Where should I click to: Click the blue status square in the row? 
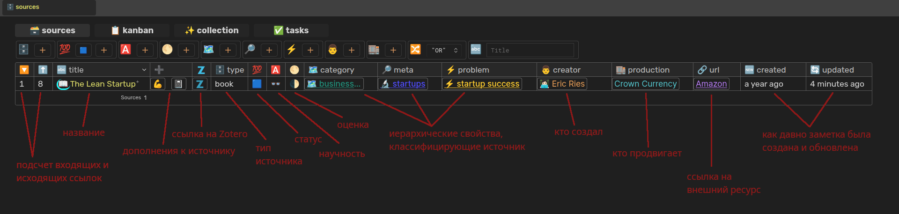coord(257,84)
